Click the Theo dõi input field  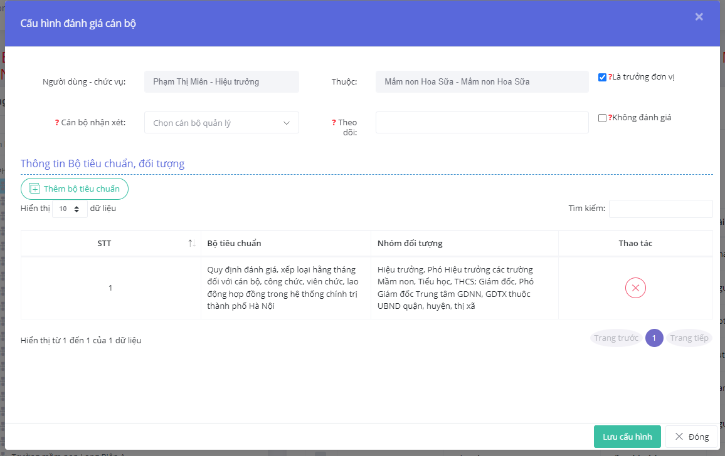[x=482, y=123]
